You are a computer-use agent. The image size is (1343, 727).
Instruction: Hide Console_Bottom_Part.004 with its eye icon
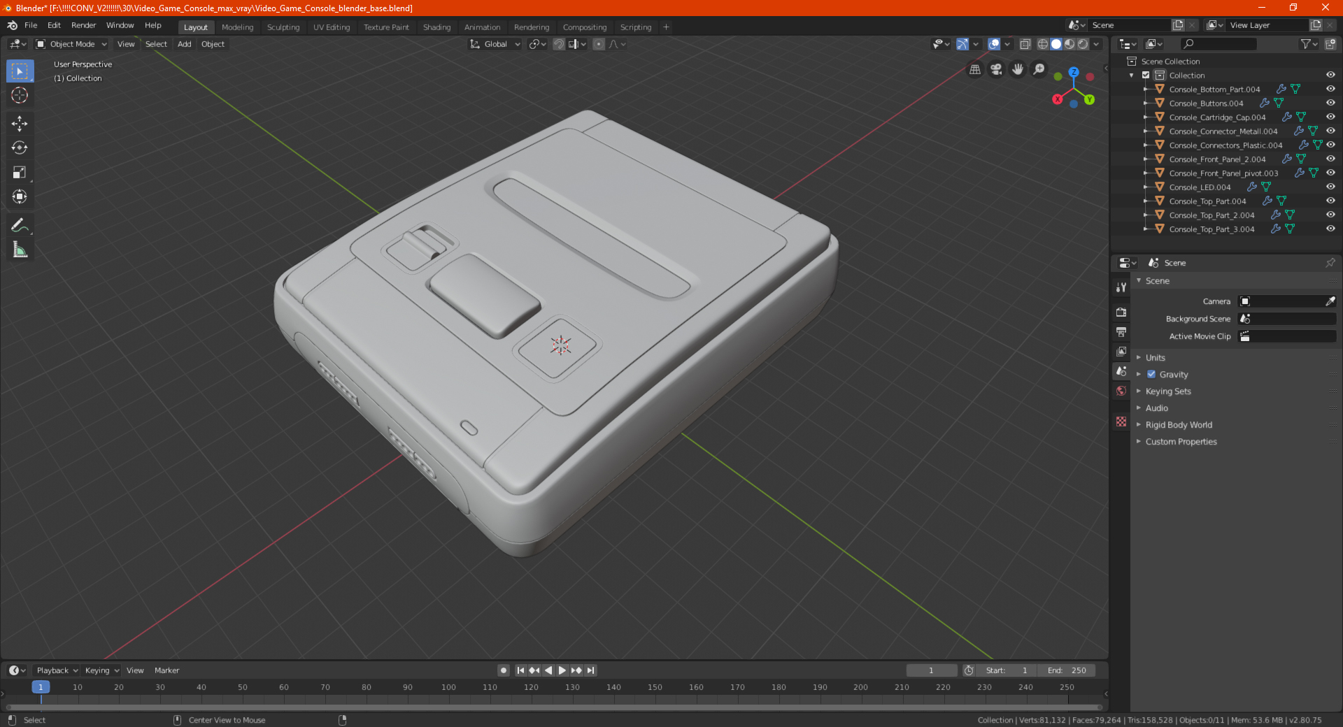click(1330, 89)
